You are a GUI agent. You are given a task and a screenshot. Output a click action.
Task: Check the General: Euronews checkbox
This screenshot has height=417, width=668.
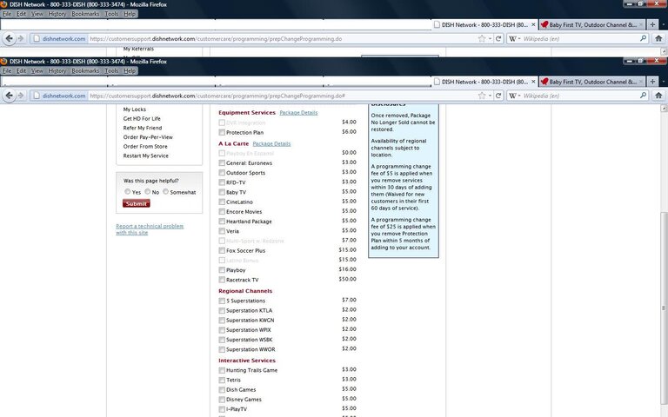point(222,163)
